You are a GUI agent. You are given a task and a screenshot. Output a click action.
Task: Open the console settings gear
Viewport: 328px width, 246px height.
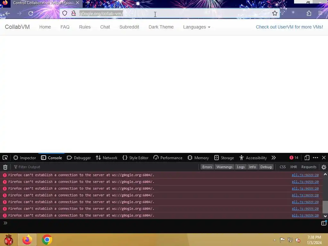[324, 167]
